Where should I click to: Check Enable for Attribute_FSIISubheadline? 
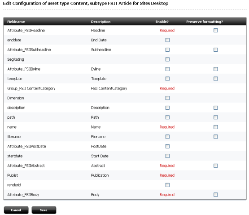pyautogui.click(x=167, y=49)
